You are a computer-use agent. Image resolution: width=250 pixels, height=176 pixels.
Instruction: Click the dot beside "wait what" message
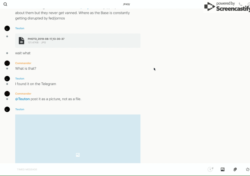(x=7, y=53)
